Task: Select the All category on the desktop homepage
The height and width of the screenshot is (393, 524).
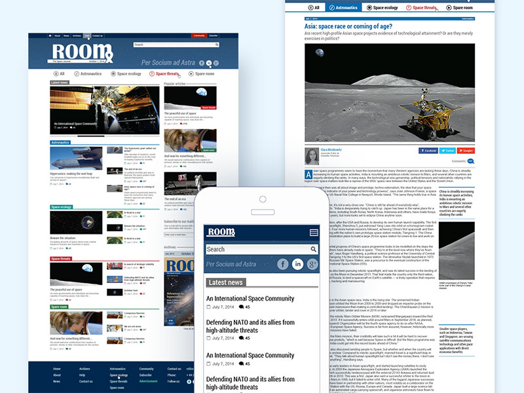Action: [x=59, y=73]
